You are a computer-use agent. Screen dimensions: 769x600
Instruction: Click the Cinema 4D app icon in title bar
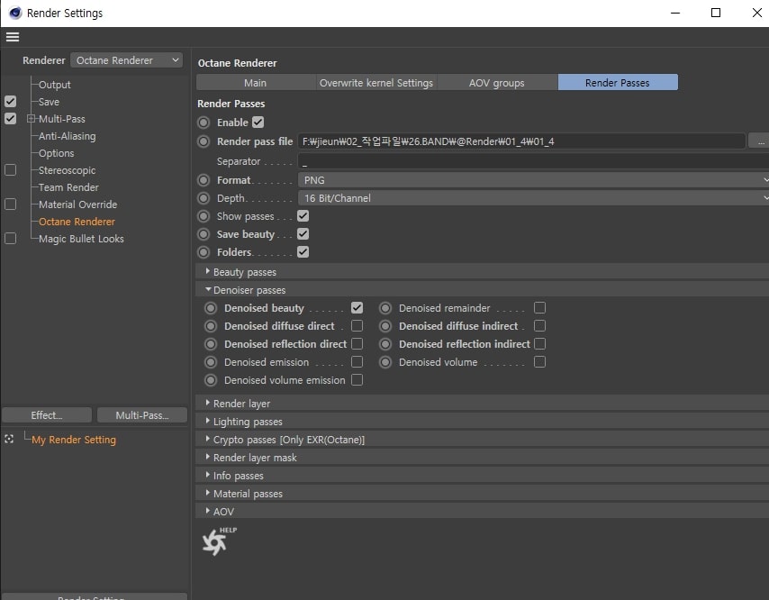pyautogui.click(x=15, y=13)
